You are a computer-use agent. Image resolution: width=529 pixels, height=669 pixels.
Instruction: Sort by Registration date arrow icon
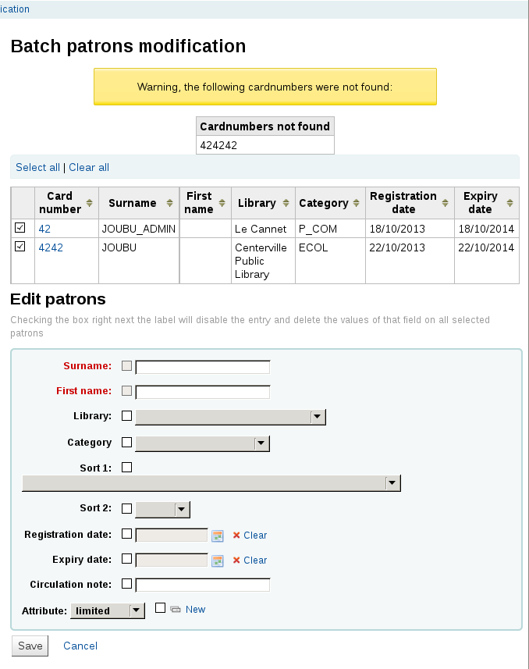click(x=446, y=203)
